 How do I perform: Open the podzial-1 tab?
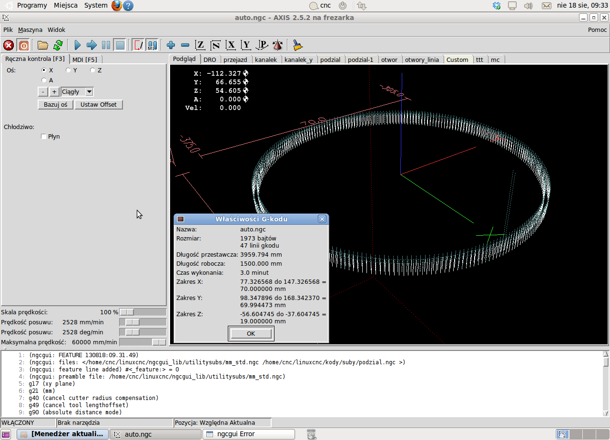361,60
